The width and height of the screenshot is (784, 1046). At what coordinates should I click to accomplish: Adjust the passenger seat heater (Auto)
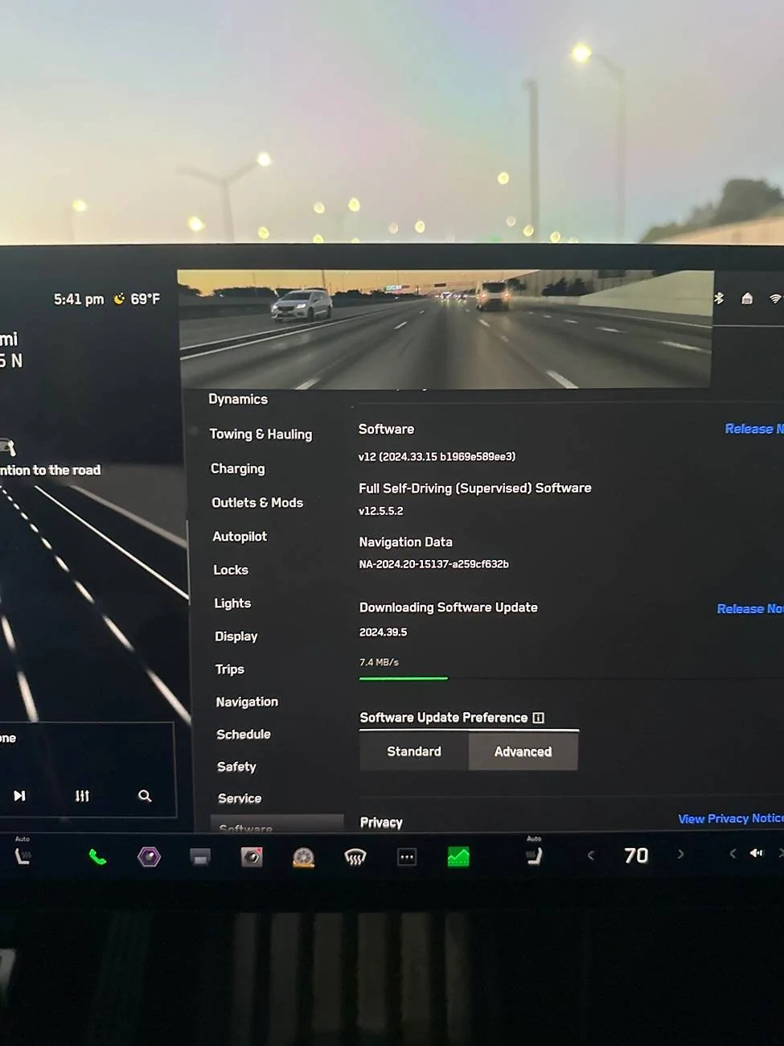tap(533, 852)
